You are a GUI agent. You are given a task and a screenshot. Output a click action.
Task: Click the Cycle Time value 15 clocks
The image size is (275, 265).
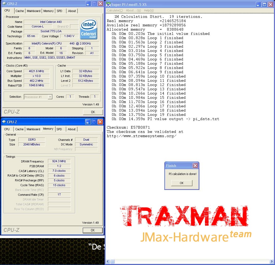59,185
